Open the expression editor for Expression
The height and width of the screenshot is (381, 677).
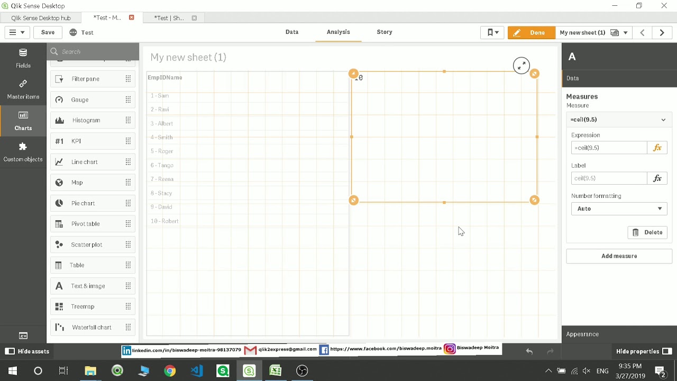(657, 148)
